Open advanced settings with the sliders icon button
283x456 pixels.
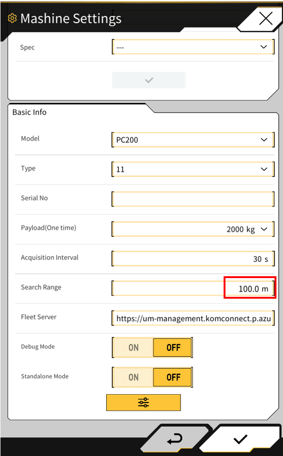click(x=143, y=403)
